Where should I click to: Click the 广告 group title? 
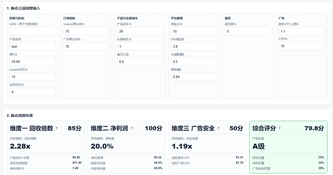(282, 18)
